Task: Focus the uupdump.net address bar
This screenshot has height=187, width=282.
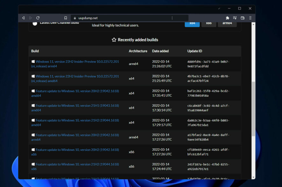Action: coord(130,18)
